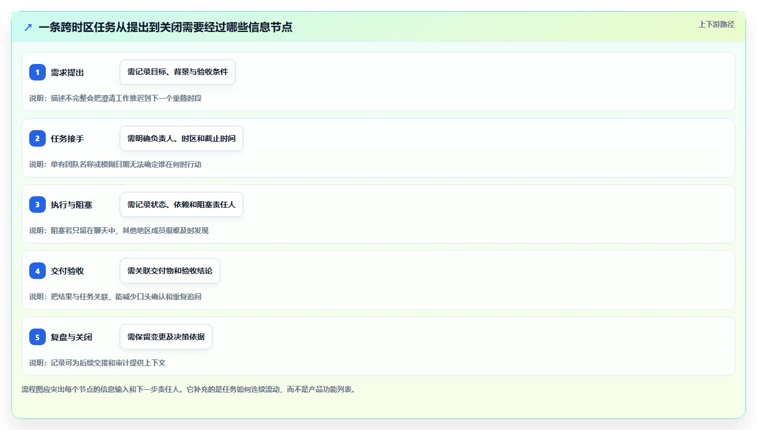Click the arrow icon beside the main title
Viewport: 757px width, 430px height.
(x=28, y=27)
